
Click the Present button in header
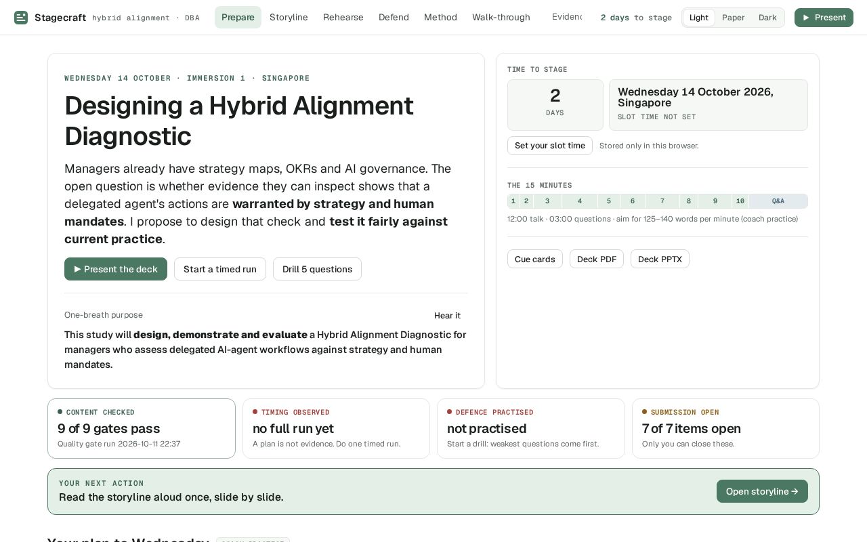824,18
